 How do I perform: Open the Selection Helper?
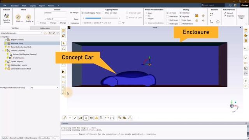[x=241, y=17]
